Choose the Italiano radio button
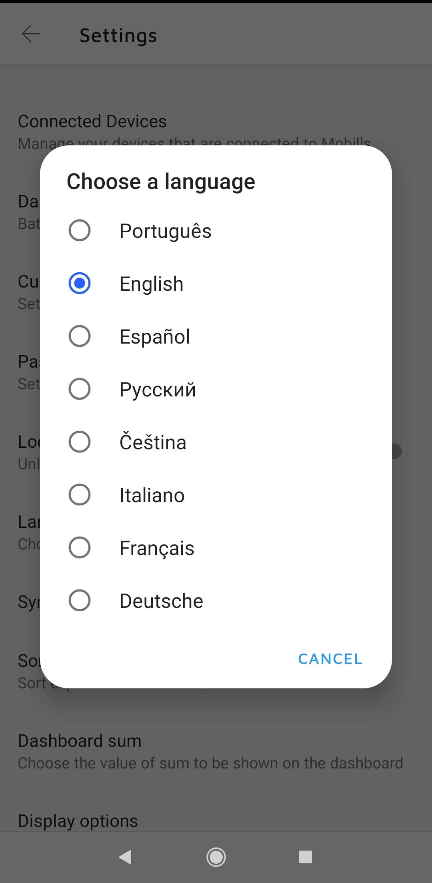Screen dimensions: 432x883 point(80,495)
